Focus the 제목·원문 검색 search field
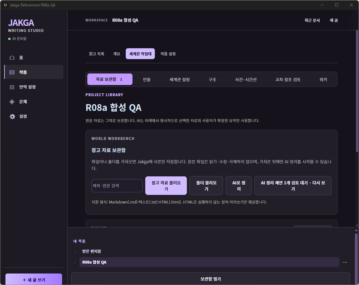The image size is (359, 285). pos(117,186)
